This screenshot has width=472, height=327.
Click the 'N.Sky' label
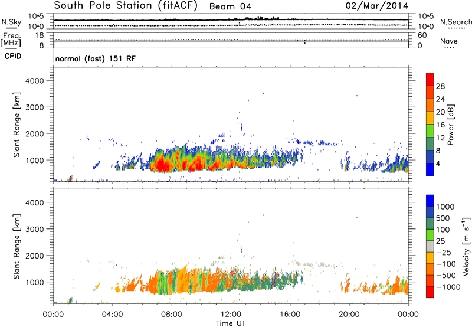(x=11, y=22)
